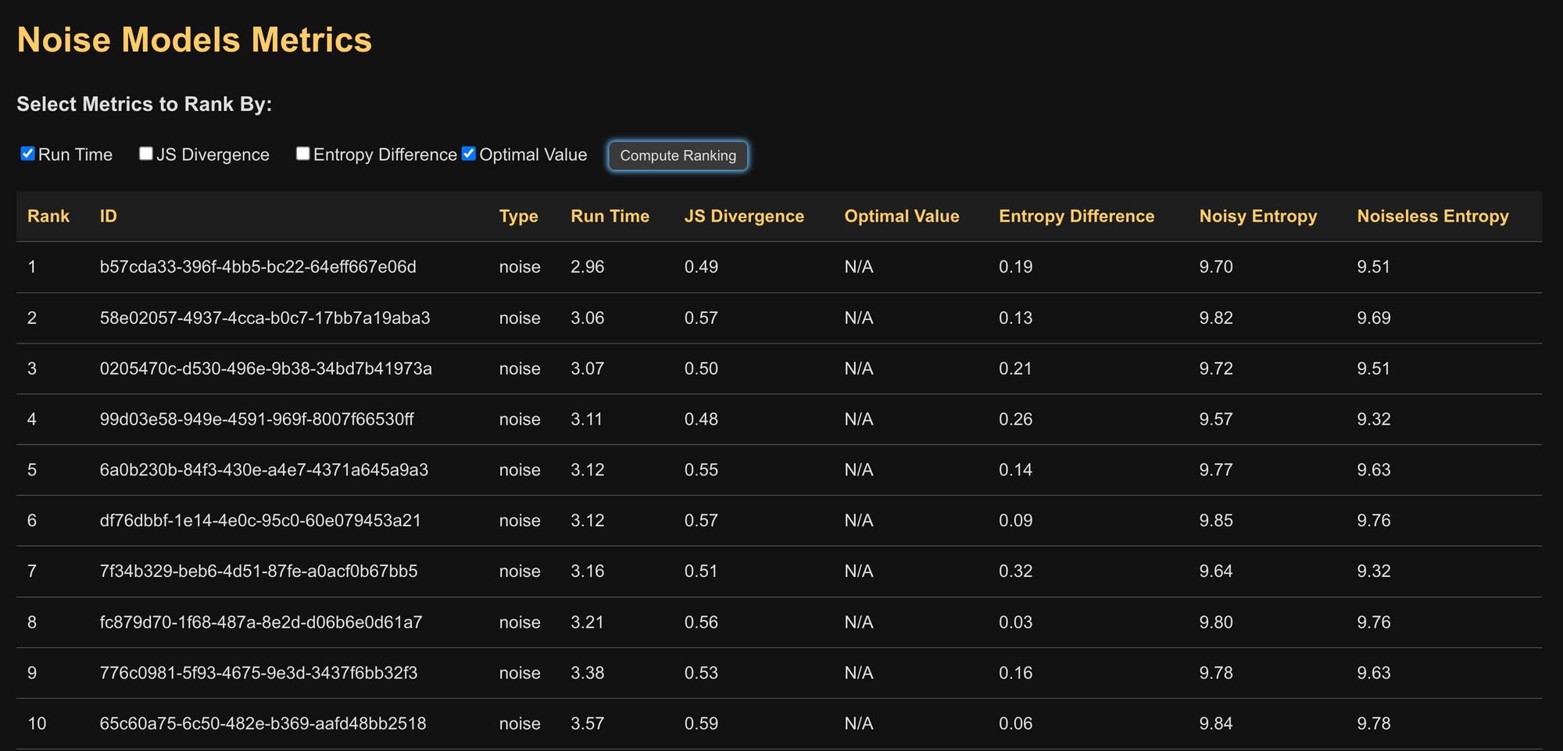Click the Optimal Value column header
The height and width of the screenshot is (751, 1563).
click(901, 216)
